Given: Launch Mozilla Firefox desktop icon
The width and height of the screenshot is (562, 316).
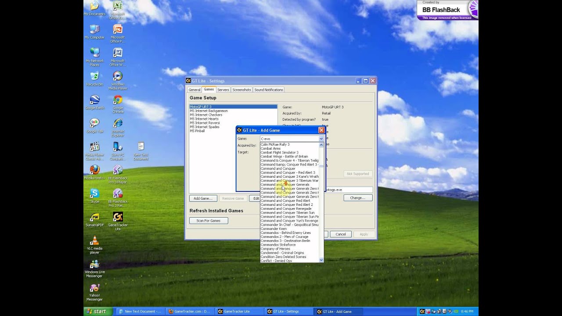Looking at the screenshot, I should [x=94, y=172].
